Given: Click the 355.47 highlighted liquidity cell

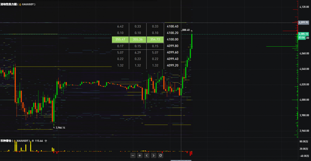Looking at the screenshot, I should pos(120,39).
